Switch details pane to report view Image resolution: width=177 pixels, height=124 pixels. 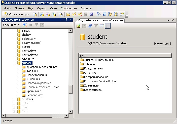(x=108, y=26)
